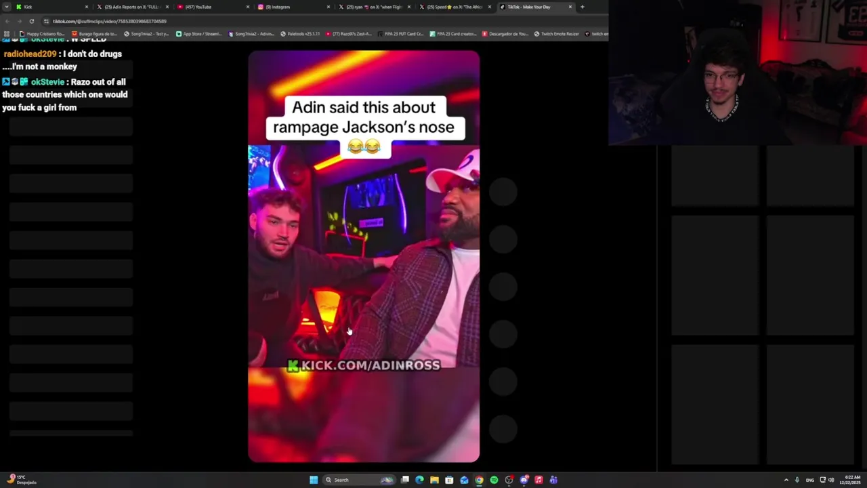Screen dimensions: 867x488
Task: Switch to Google Chrome on the taskbar
Action: (479, 480)
